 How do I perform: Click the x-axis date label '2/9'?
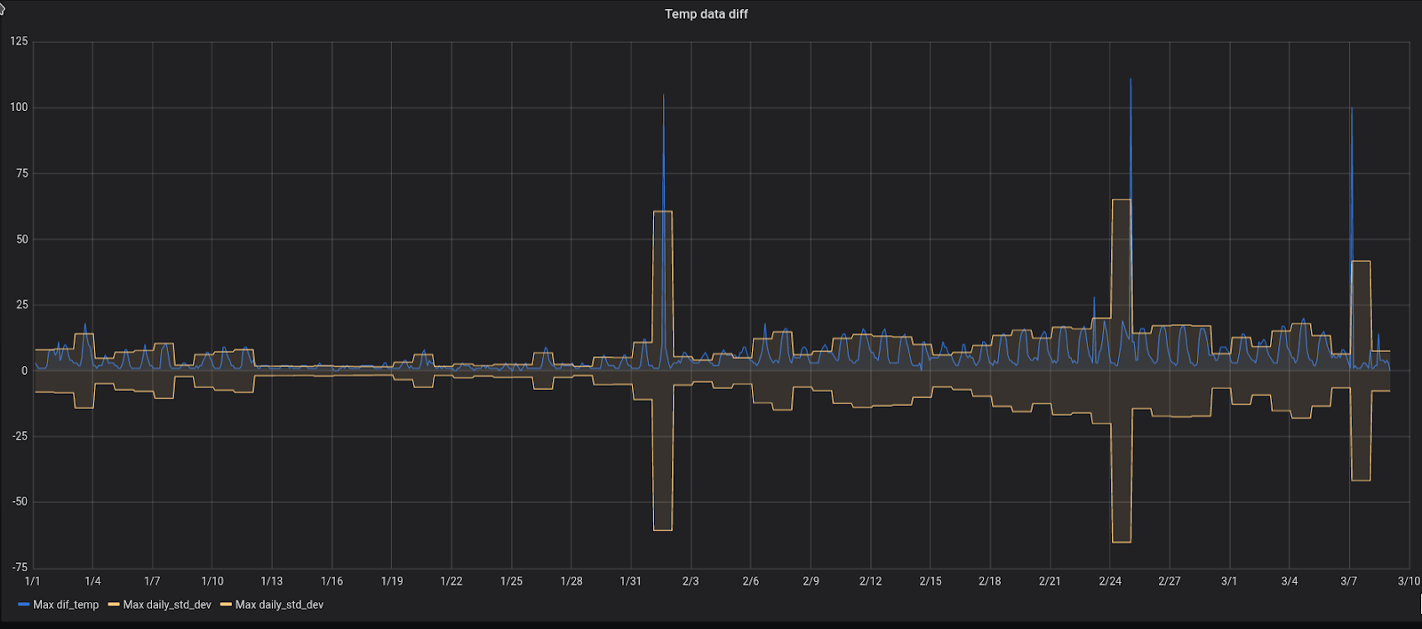click(811, 581)
